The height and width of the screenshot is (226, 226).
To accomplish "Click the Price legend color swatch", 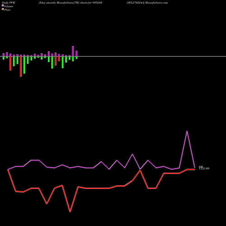I will (3, 9).
